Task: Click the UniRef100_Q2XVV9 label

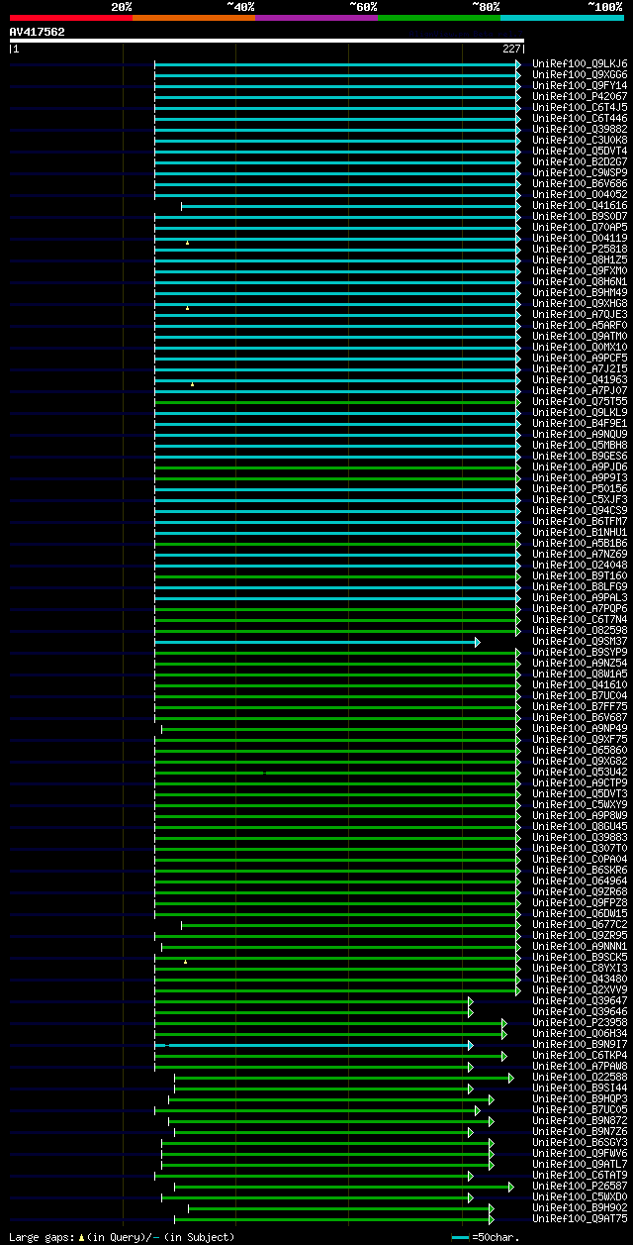Action: (x=580, y=990)
